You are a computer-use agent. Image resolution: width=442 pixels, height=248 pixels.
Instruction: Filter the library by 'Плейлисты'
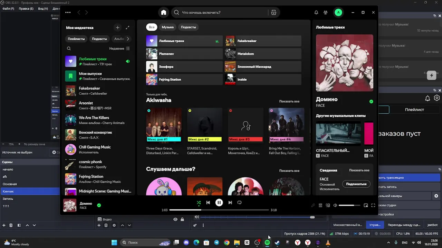coord(76,39)
